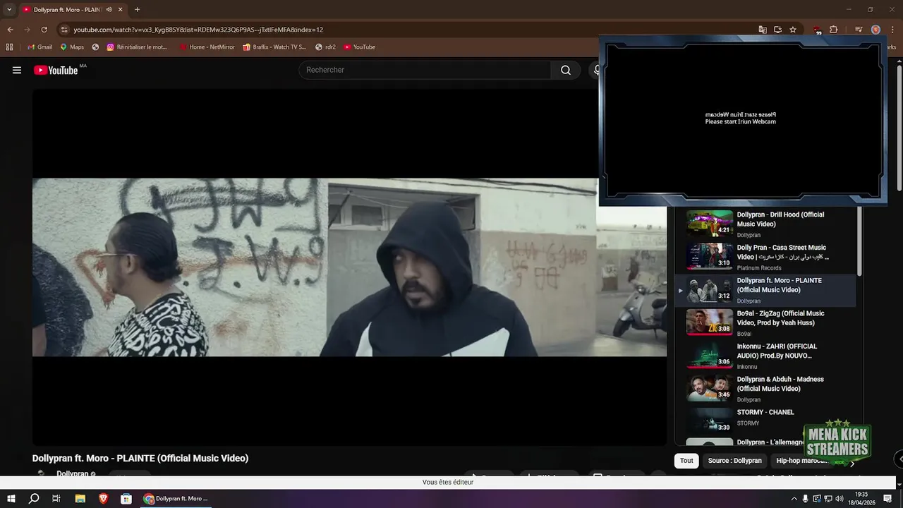
Task: Play Bo9al - ZigZag from playlist
Action: (x=765, y=322)
